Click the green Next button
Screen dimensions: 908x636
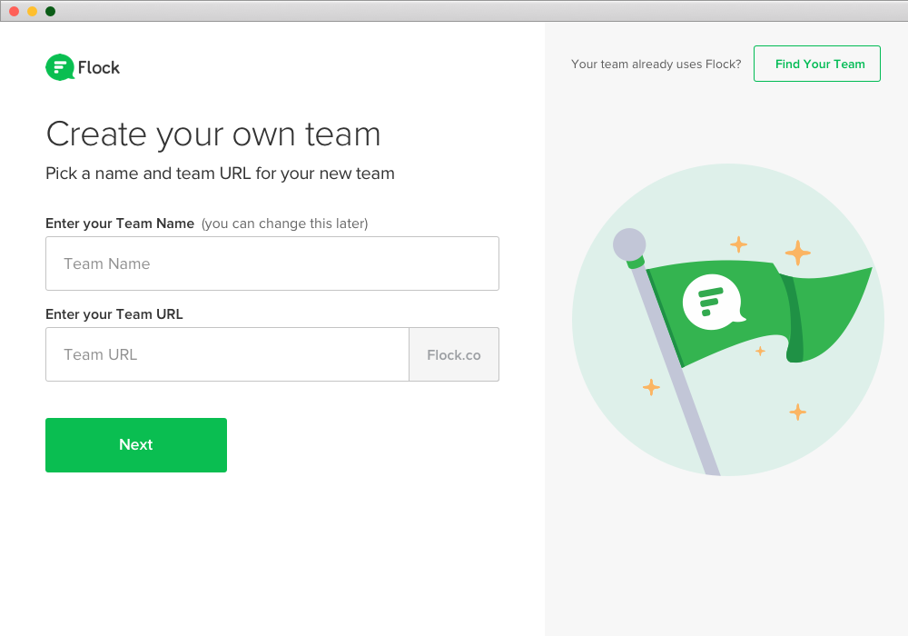(x=136, y=445)
